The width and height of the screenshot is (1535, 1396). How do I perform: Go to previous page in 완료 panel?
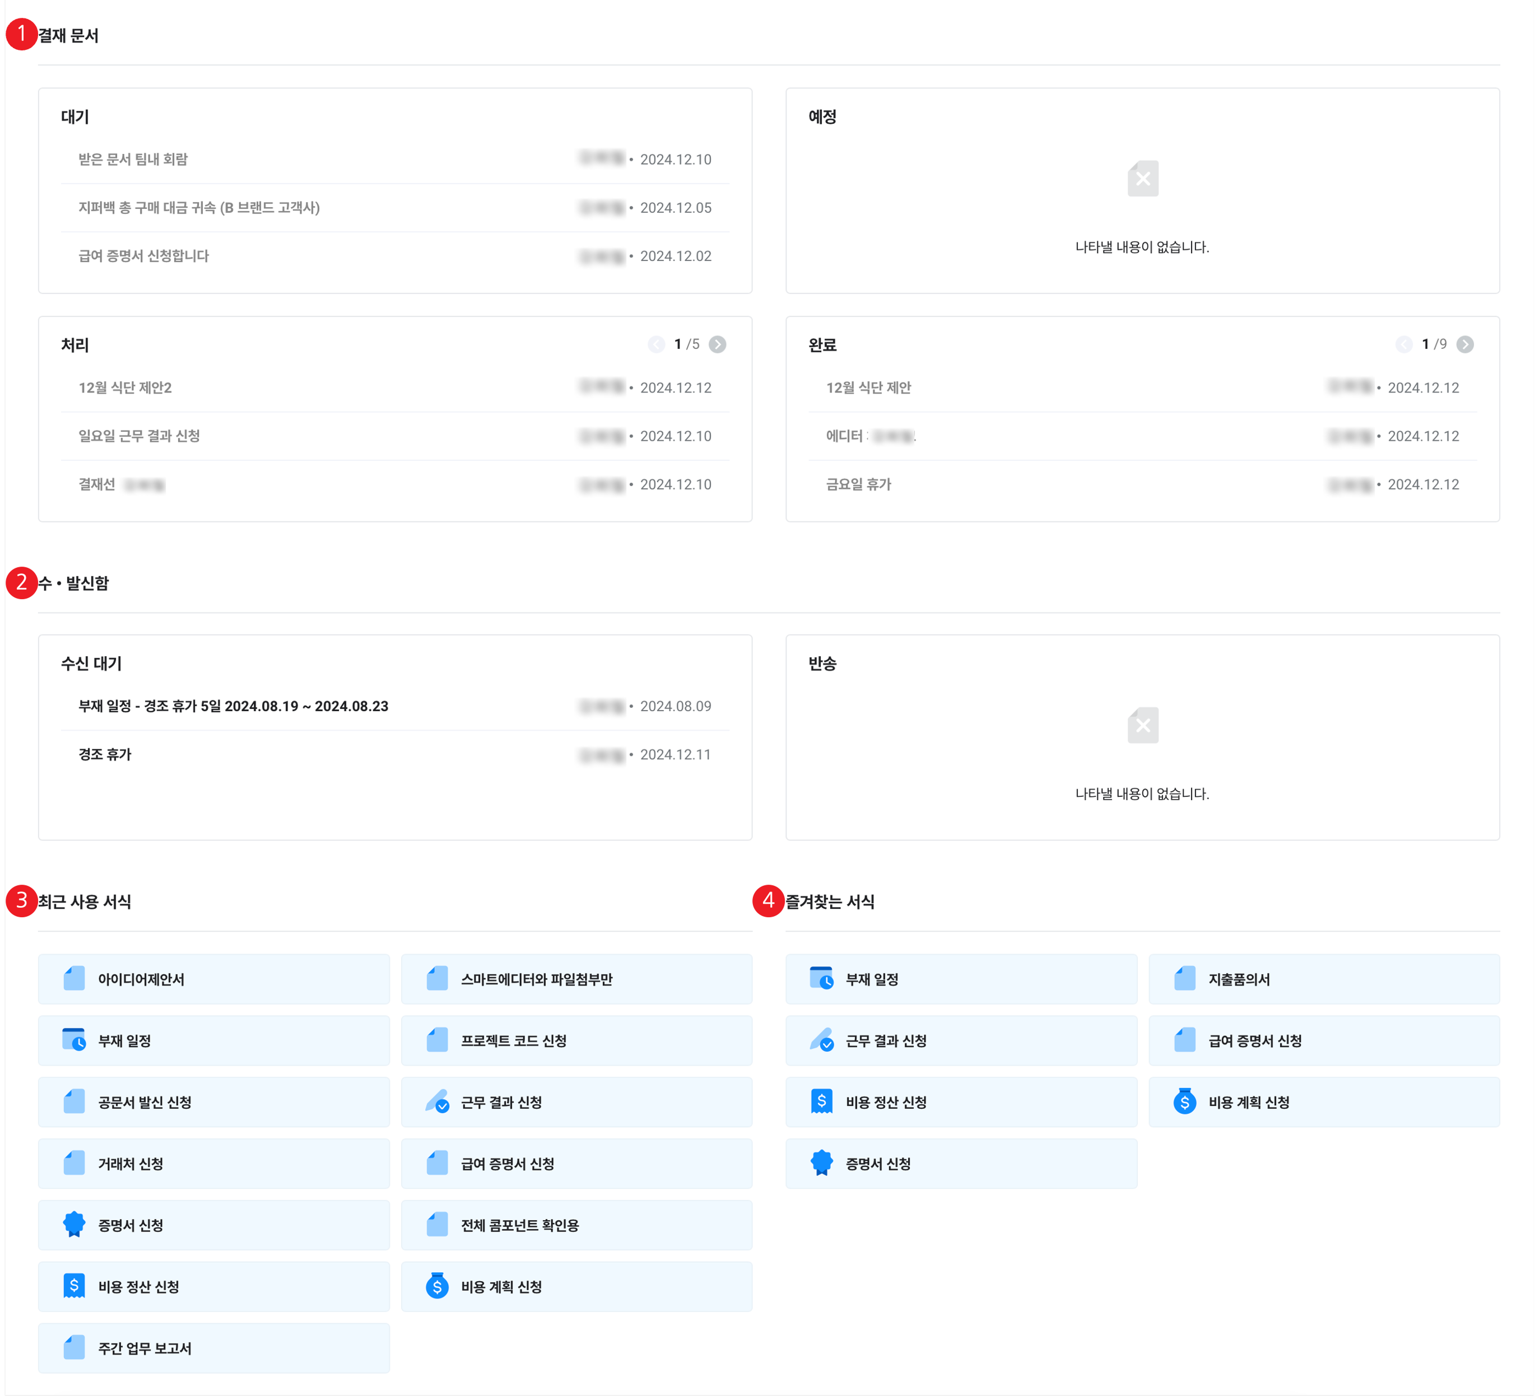(x=1404, y=345)
